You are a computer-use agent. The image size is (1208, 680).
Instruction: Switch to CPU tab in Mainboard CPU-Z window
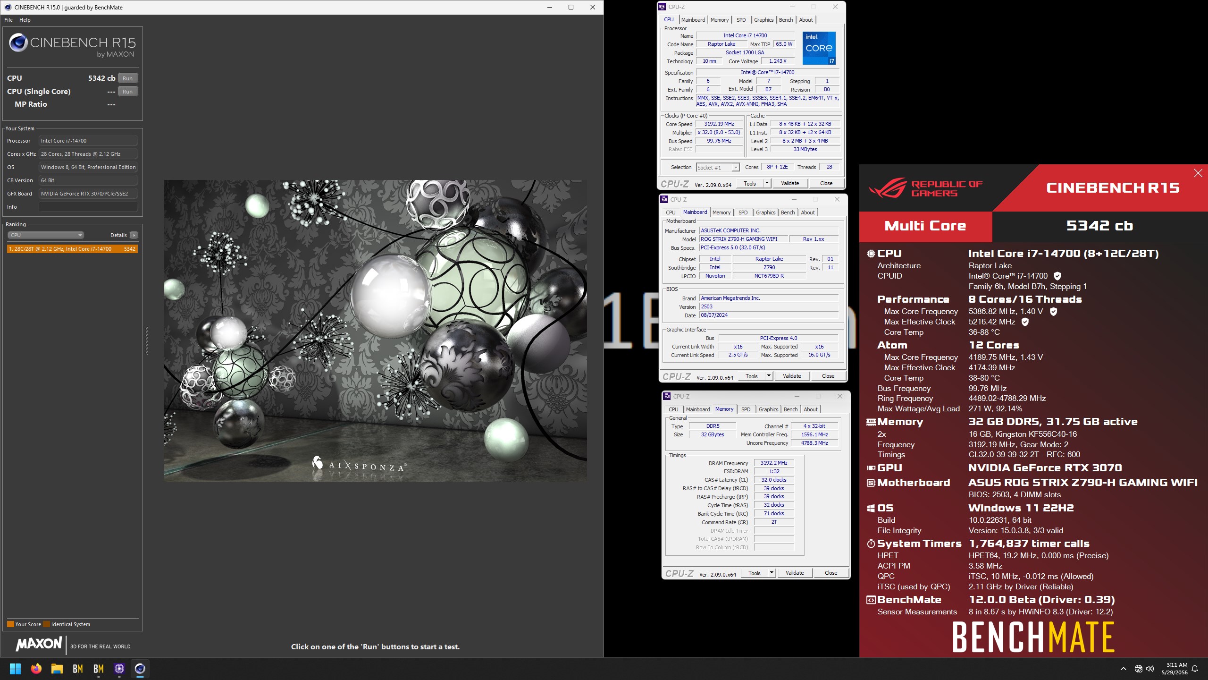click(671, 212)
